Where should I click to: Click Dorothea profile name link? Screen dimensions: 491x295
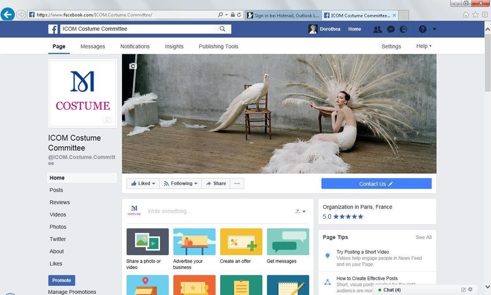pos(330,29)
